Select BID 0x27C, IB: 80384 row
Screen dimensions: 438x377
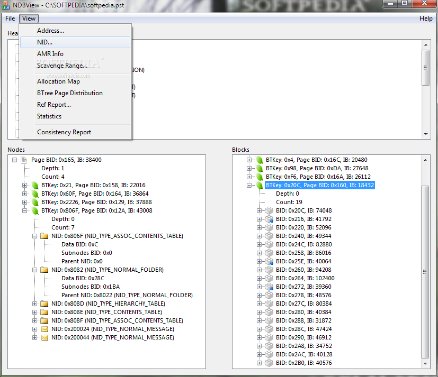(304, 304)
